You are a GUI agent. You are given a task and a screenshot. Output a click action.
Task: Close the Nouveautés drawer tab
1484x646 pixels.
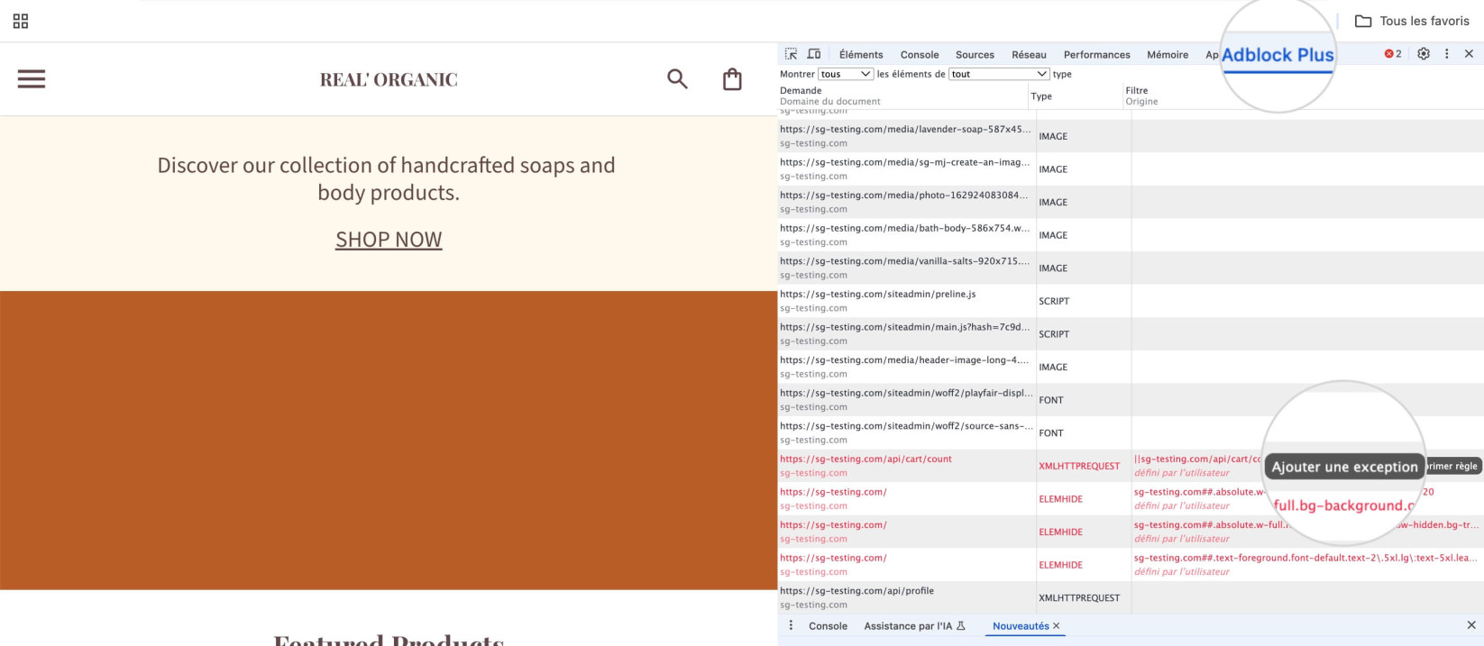[1057, 625]
